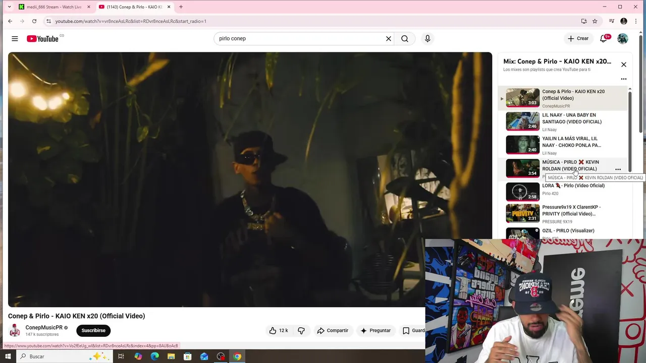Click the Crear button
646x363 pixels.
[x=578, y=39]
